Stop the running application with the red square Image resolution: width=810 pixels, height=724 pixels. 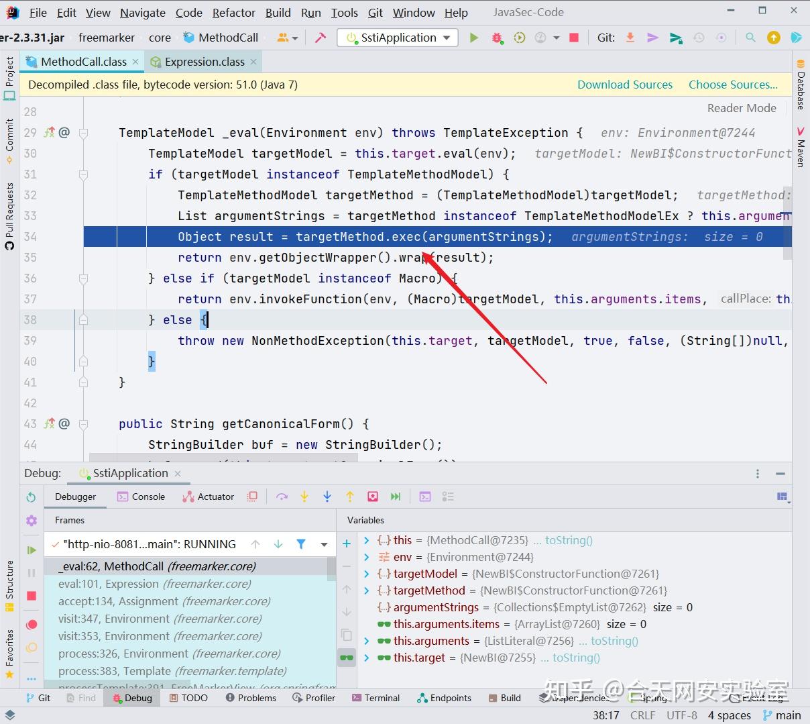(x=574, y=38)
